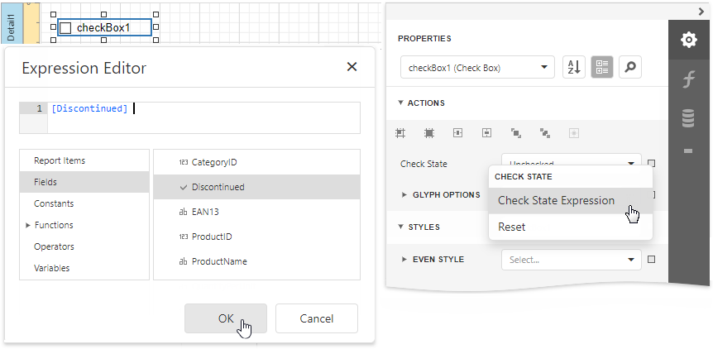The width and height of the screenshot is (713, 349).
Task: Toggle the checkBox1 control checkbox
Action: (x=66, y=28)
